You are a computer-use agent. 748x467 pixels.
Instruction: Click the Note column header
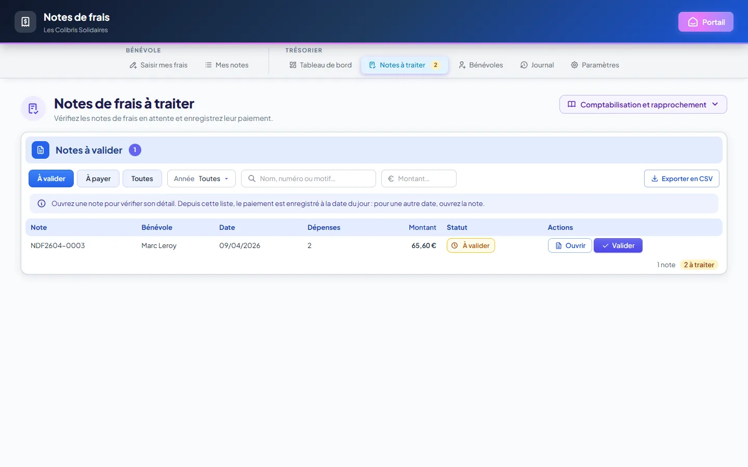click(39, 227)
